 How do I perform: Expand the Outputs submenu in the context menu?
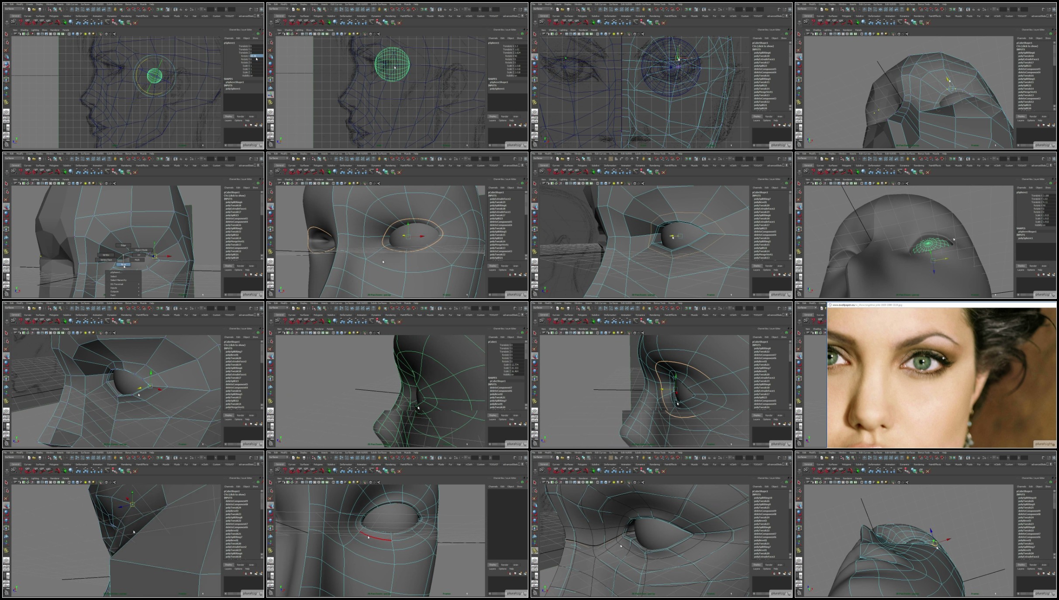pos(115,291)
